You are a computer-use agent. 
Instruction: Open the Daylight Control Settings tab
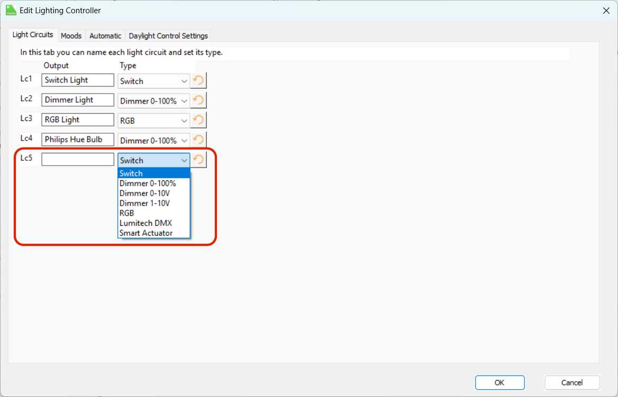(168, 36)
